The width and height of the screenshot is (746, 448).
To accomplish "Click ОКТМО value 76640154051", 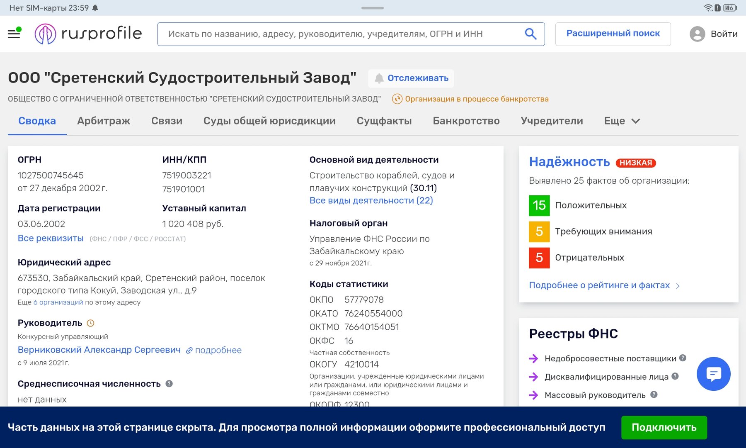I will [x=371, y=327].
